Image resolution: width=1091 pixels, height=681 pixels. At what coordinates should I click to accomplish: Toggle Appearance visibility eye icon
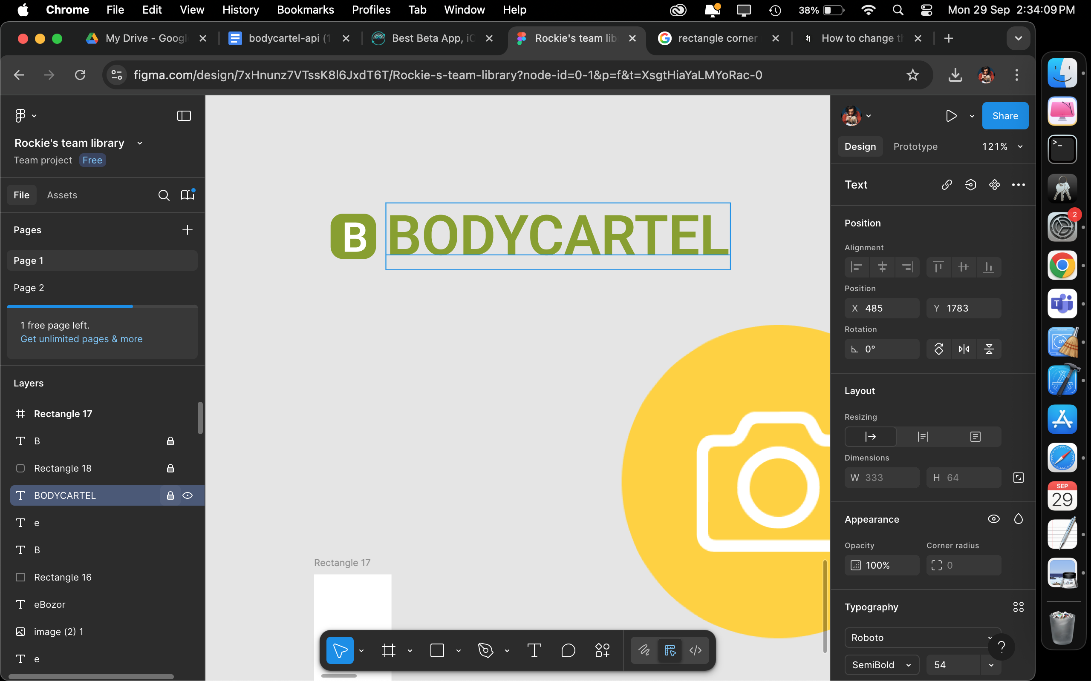click(x=993, y=519)
